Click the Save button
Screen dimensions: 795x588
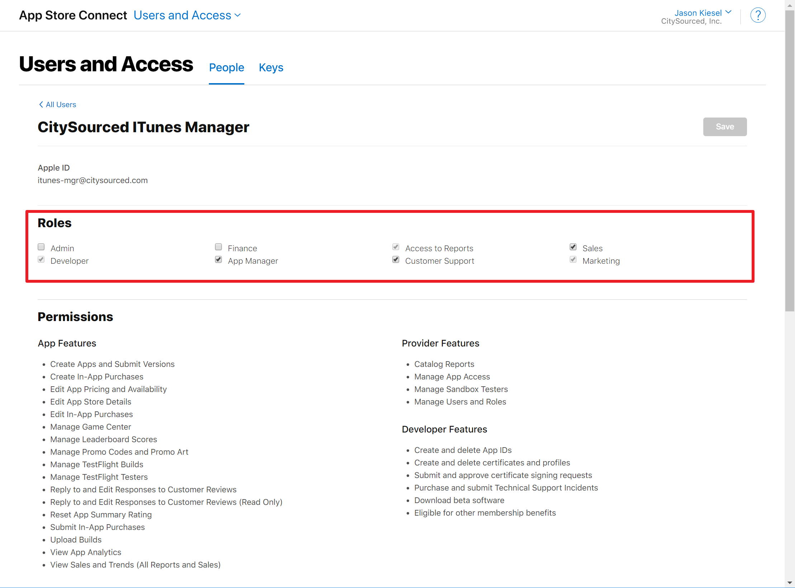(725, 126)
